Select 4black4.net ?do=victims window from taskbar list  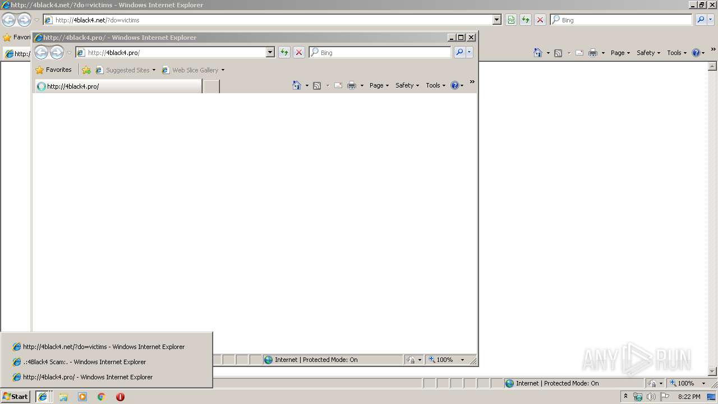(x=106, y=347)
